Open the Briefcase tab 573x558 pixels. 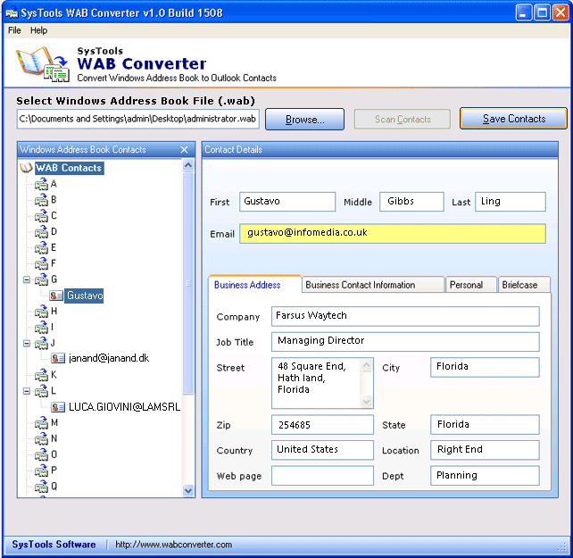[x=524, y=285]
